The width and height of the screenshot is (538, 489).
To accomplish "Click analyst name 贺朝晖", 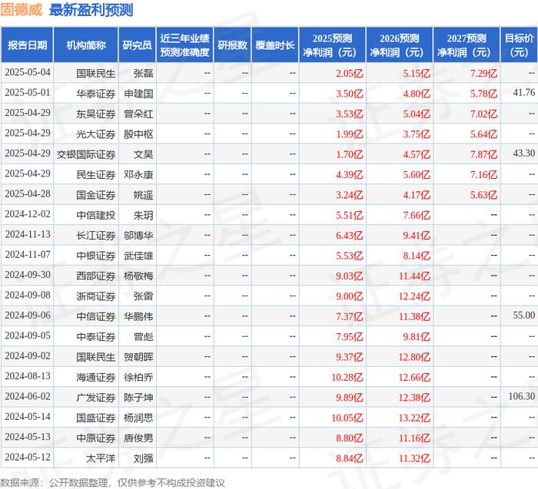I will (138, 357).
